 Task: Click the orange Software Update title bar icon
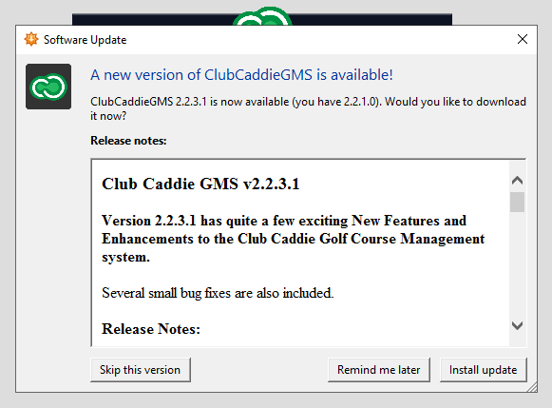pos(31,39)
